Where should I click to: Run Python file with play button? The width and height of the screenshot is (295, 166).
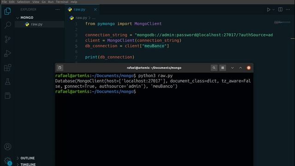(x=268, y=9)
